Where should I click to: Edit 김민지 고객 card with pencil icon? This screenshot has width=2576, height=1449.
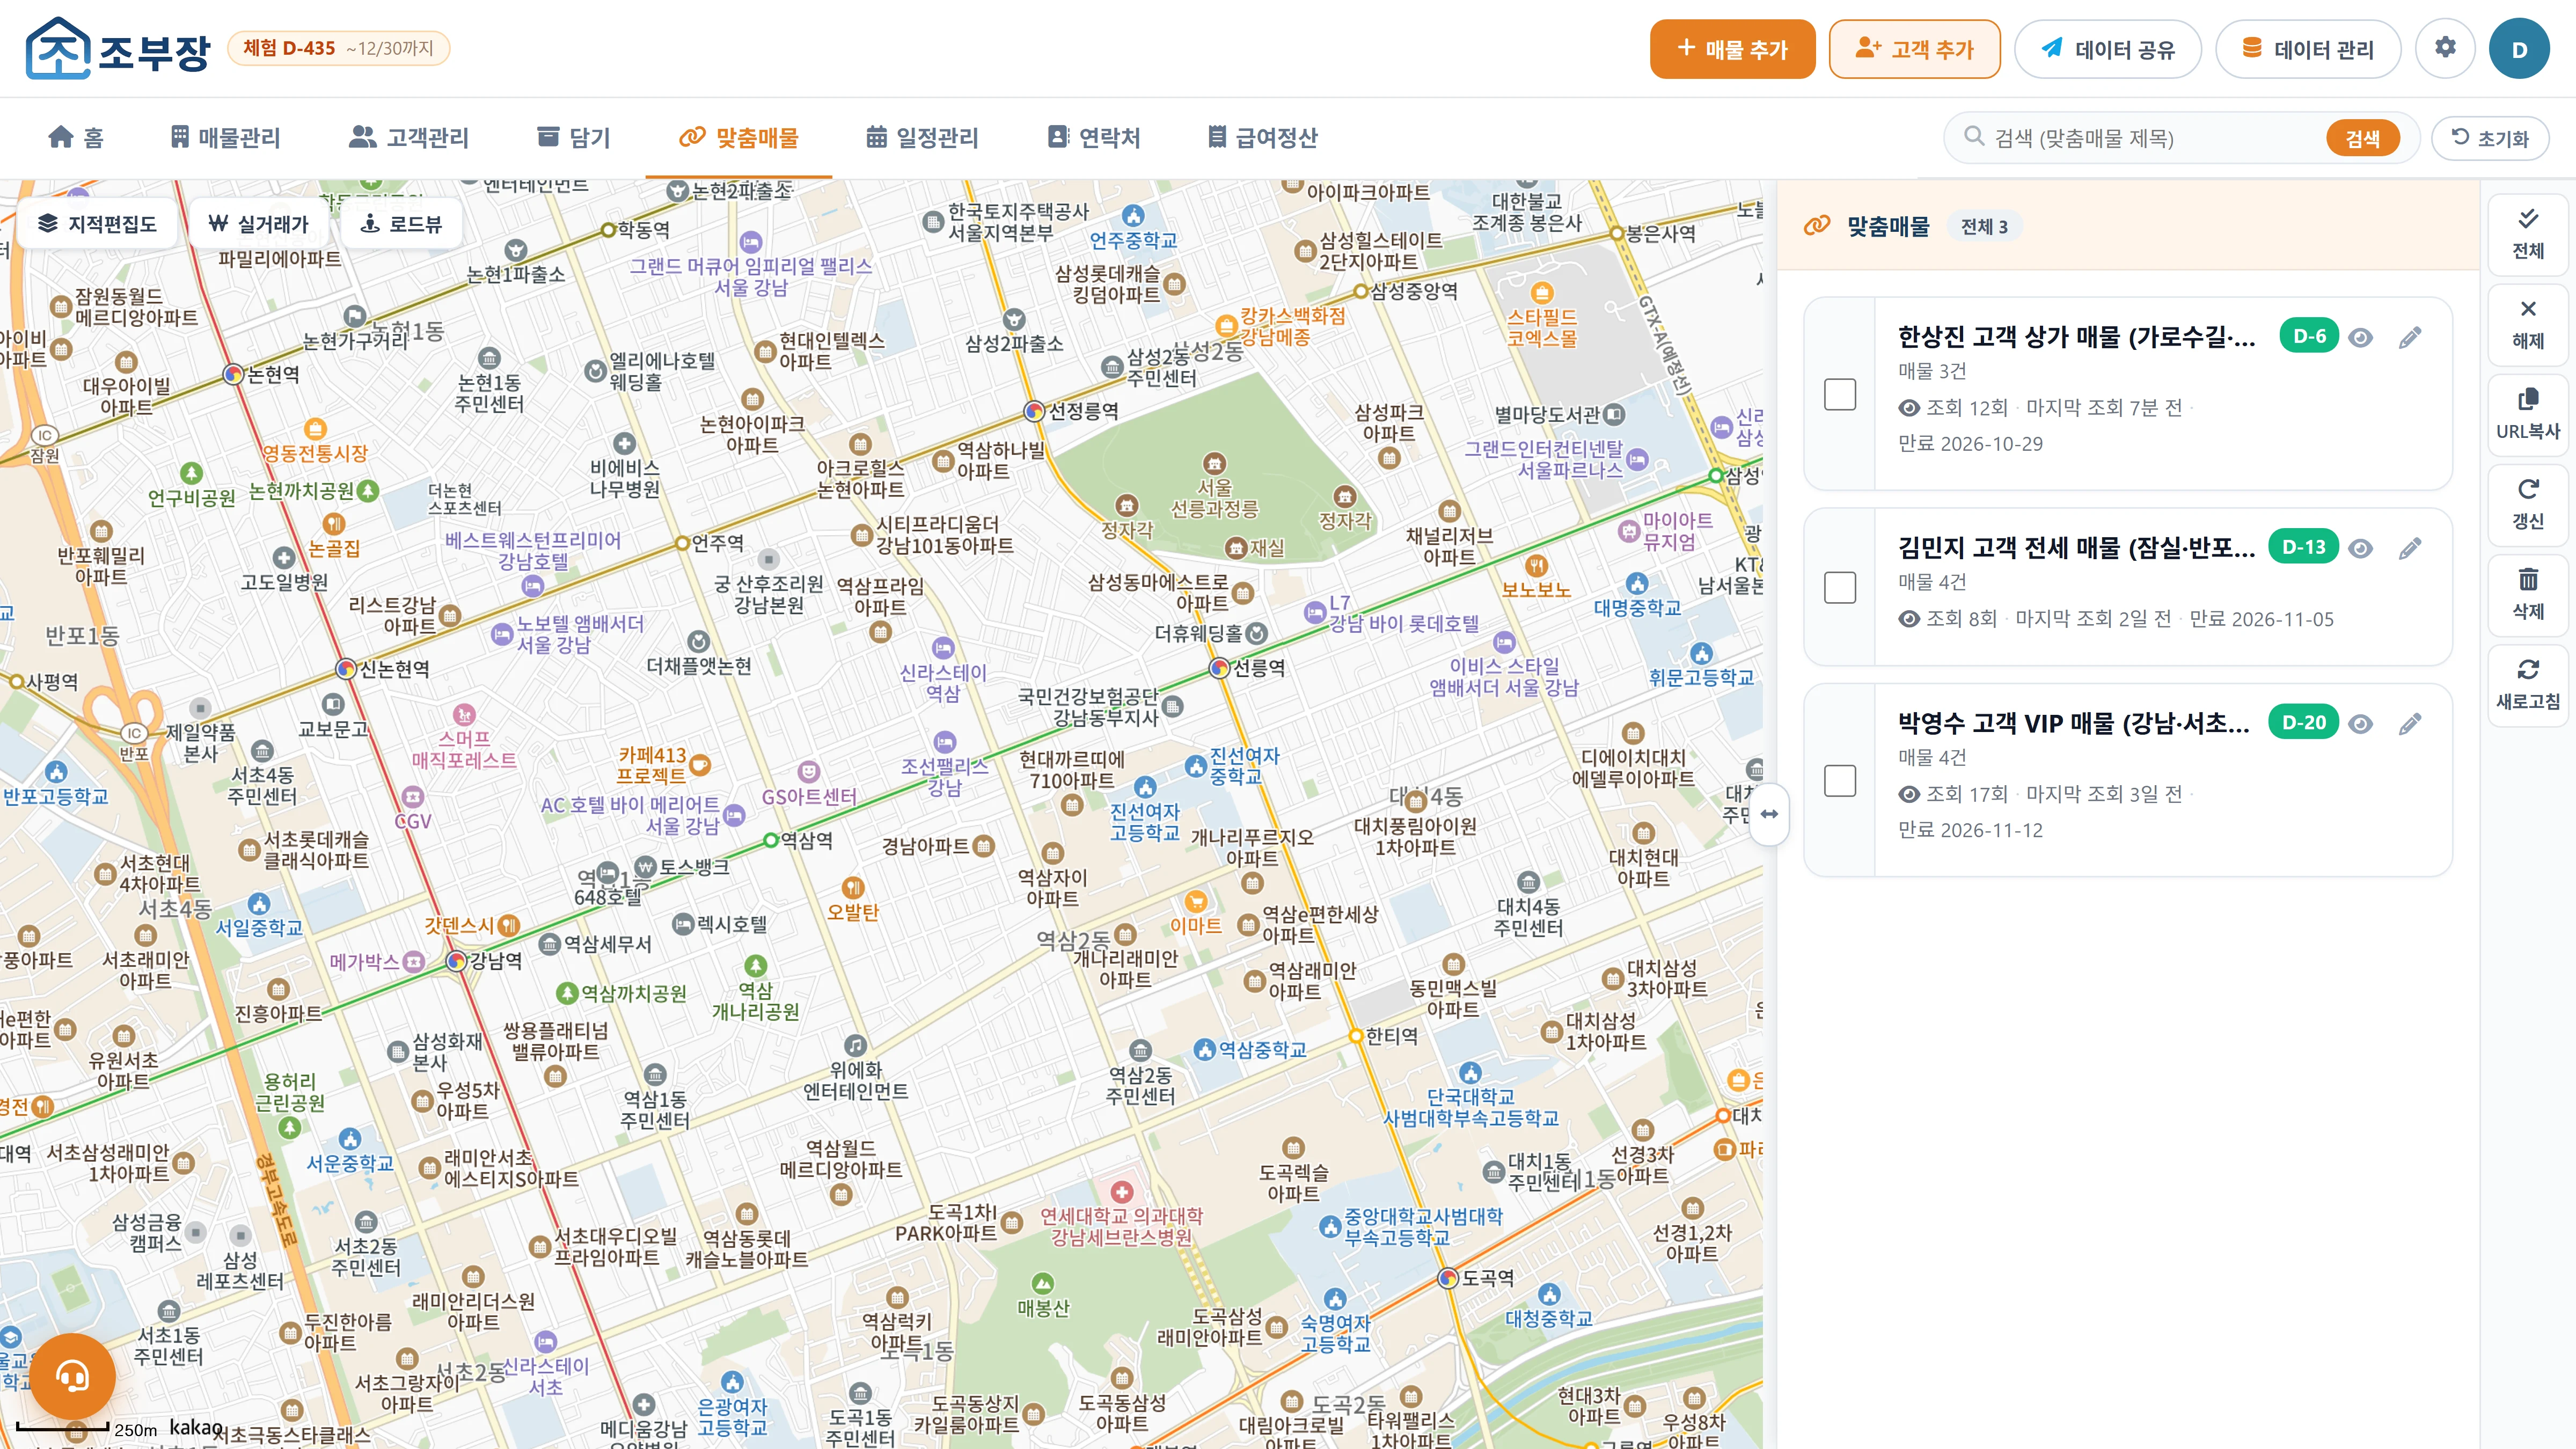point(2410,548)
